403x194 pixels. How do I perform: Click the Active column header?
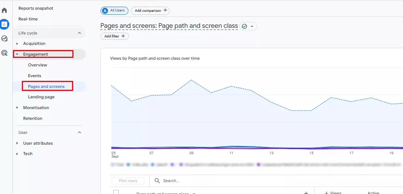pyautogui.click(x=373, y=193)
